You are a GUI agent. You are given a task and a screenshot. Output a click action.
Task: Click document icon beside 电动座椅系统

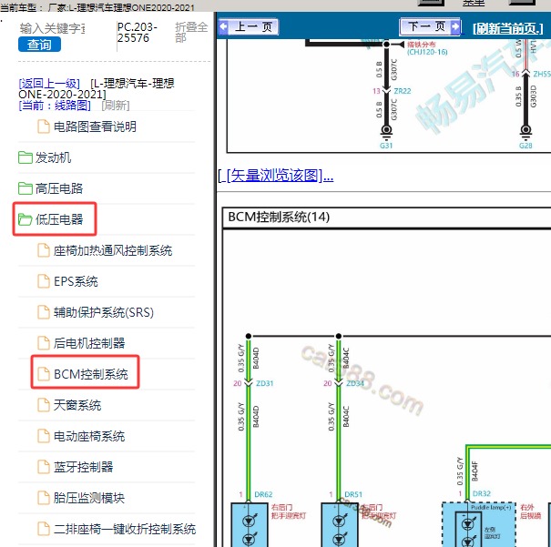pos(44,436)
